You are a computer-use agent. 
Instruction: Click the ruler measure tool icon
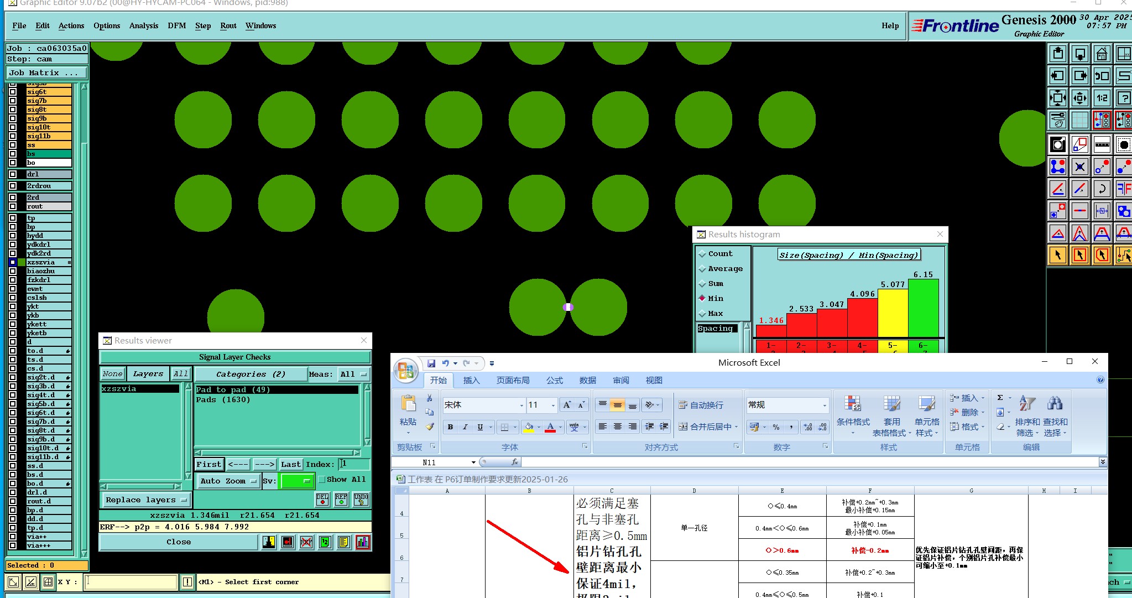1102,144
